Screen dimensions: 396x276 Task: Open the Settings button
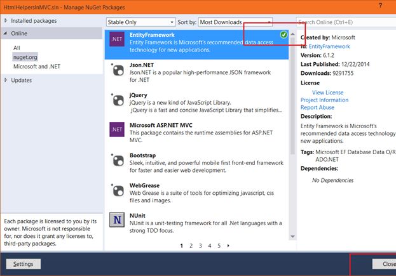click(x=24, y=264)
